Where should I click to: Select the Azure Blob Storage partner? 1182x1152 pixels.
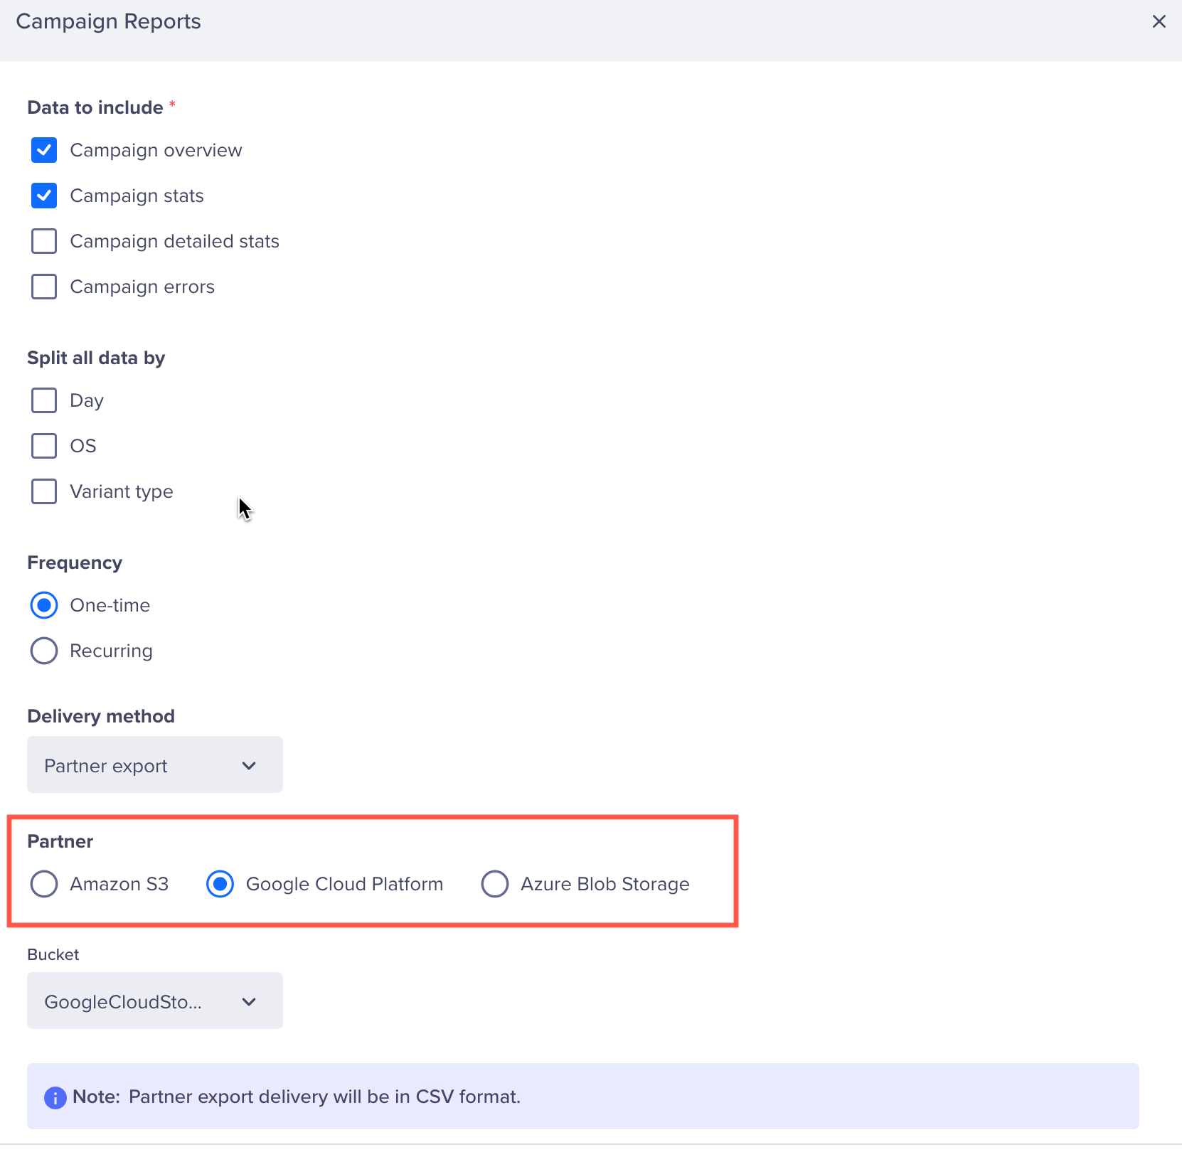495,884
